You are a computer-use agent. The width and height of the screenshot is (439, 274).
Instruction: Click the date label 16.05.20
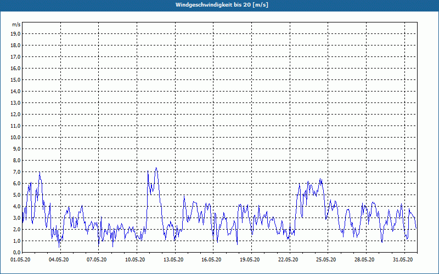[211, 260]
